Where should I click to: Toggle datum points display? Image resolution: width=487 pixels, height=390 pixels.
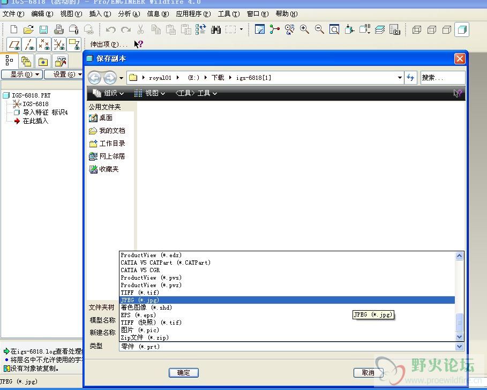tap(44, 44)
